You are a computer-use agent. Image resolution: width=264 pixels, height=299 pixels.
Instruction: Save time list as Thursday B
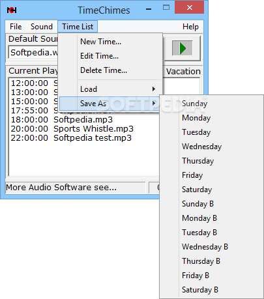click(x=211, y=261)
